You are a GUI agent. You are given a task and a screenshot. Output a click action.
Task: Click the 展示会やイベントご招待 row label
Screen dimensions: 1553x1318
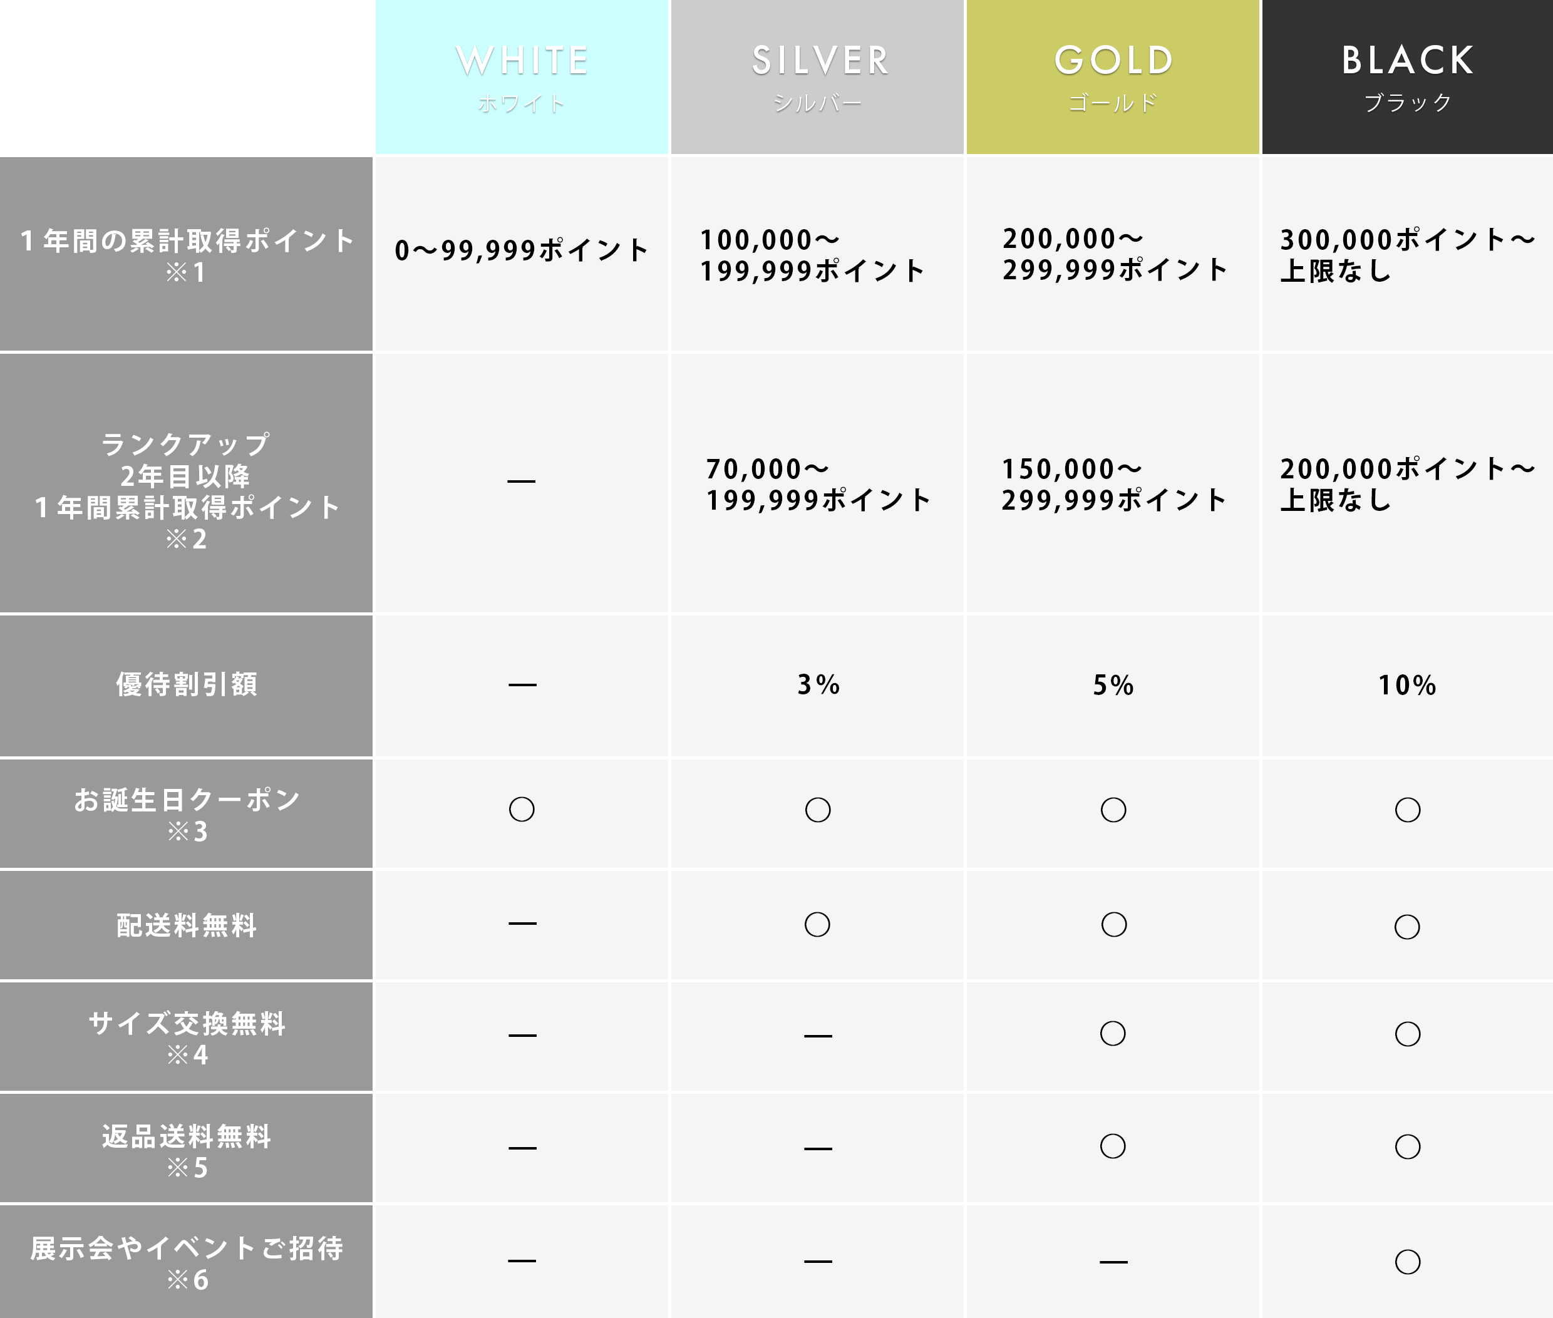pyautogui.click(x=186, y=1263)
